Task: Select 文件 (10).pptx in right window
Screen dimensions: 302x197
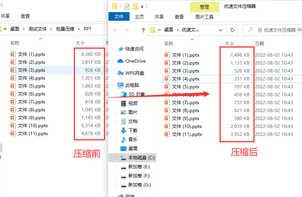Action: click(x=187, y=126)
